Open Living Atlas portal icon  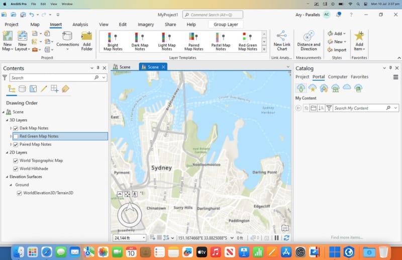(x=358, y=88)
